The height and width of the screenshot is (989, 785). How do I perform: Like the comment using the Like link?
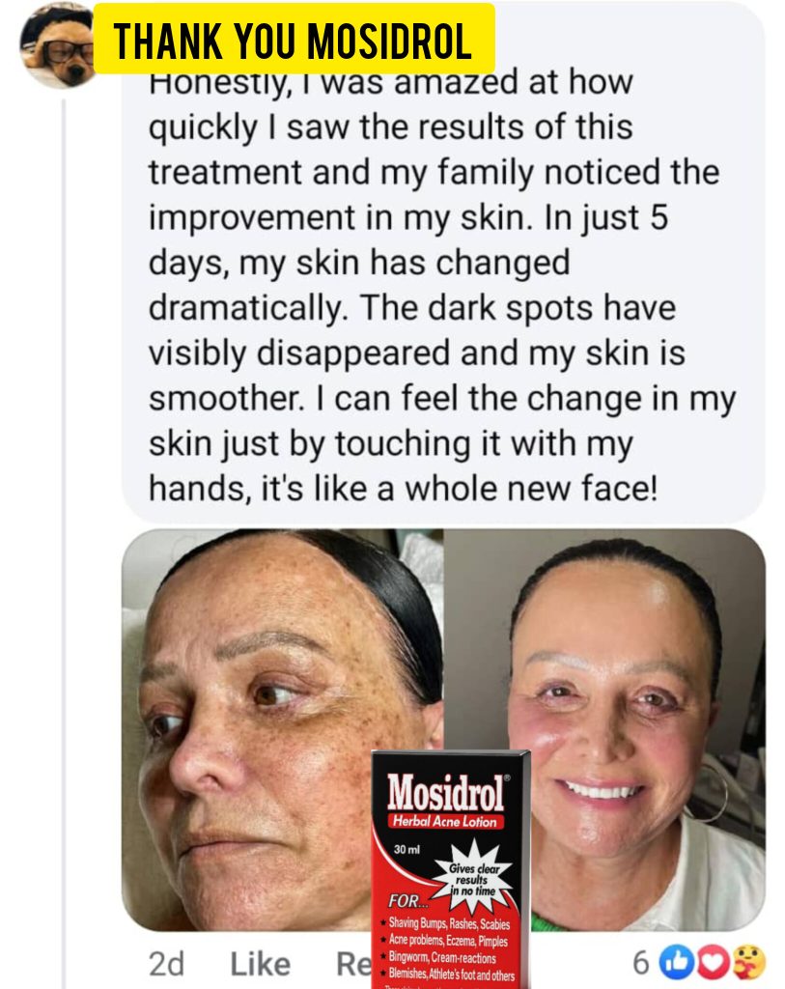click(261, 964)
